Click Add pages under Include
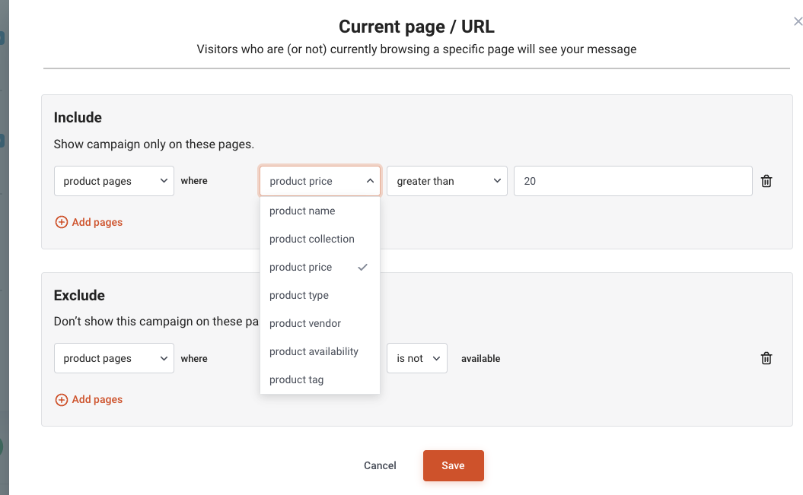 pyautogui.click(x=89, y=222)
